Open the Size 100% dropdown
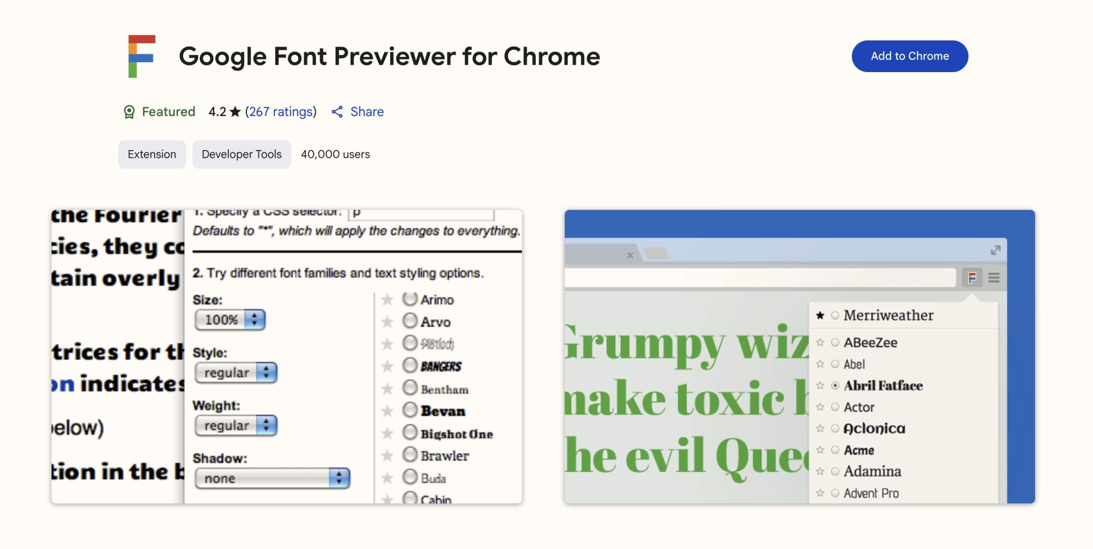 tap(230, 320)
